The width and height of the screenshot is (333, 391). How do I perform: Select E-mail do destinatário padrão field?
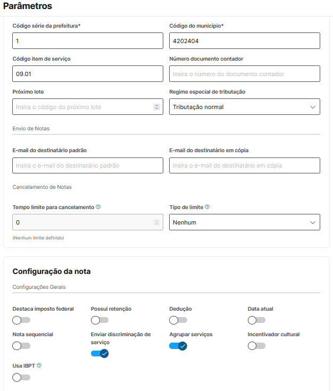click(x=87, y=165)
